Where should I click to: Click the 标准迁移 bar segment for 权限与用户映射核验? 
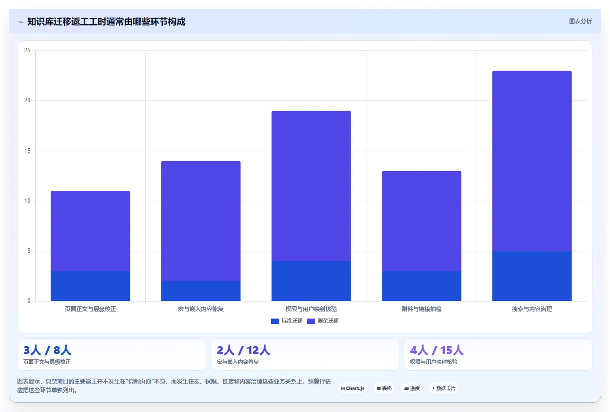[x=311, y=281]
